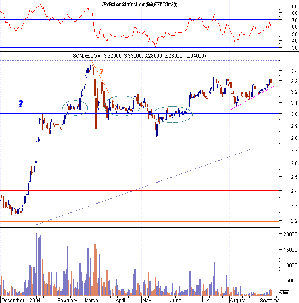Click the volume axis label 15000
299x303 pixels.
coord(290,250)
